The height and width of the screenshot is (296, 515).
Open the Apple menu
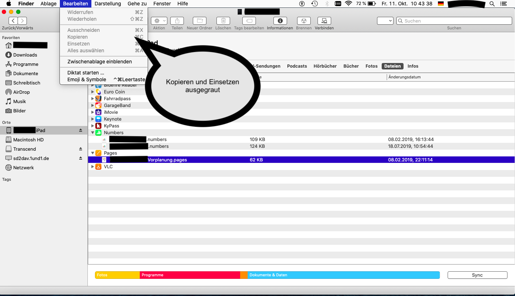9,4
